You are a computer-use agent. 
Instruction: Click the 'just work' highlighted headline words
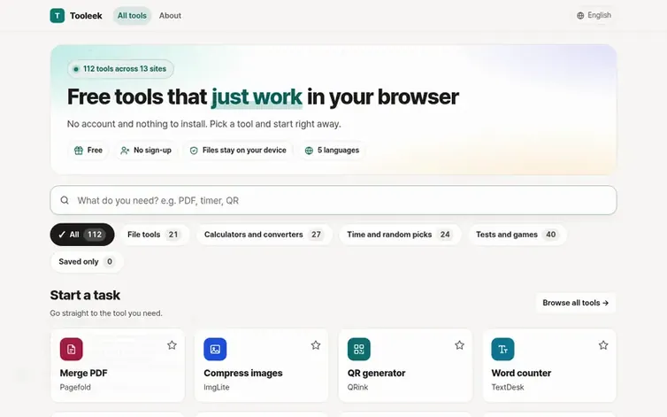257,97
